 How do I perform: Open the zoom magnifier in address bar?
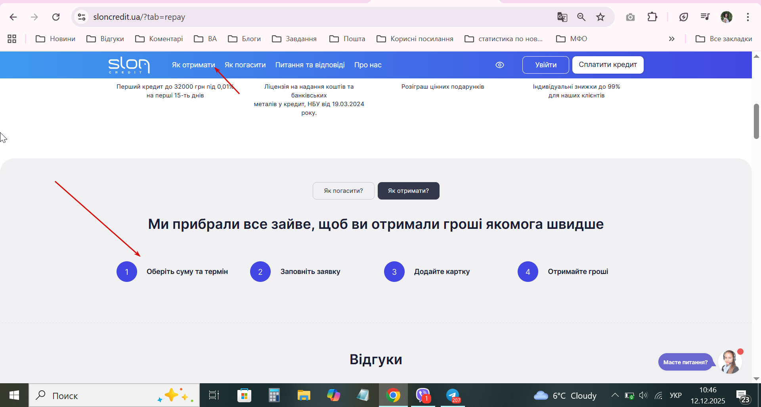pos(581,17)
